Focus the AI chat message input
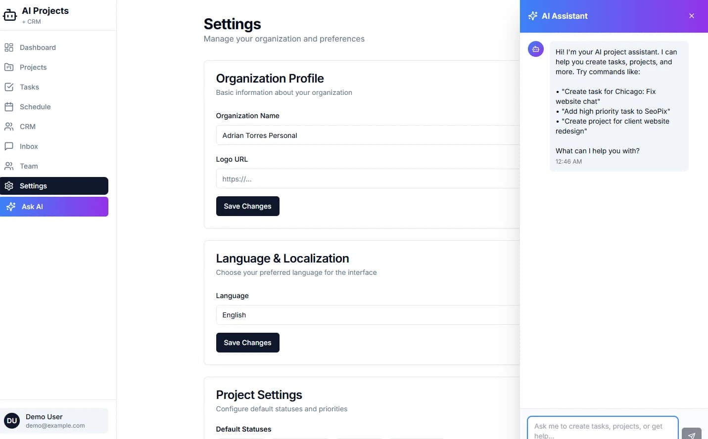The height and width of the screenshot is (439, 708). [x=603, y=426]
